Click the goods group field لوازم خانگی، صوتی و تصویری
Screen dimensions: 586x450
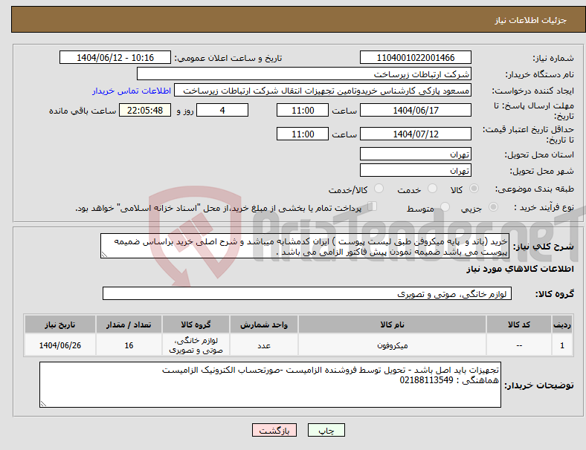click(307, 293)
